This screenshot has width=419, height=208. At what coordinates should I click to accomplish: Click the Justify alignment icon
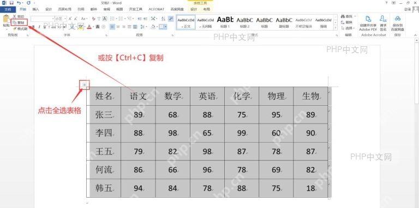(129, 27)
